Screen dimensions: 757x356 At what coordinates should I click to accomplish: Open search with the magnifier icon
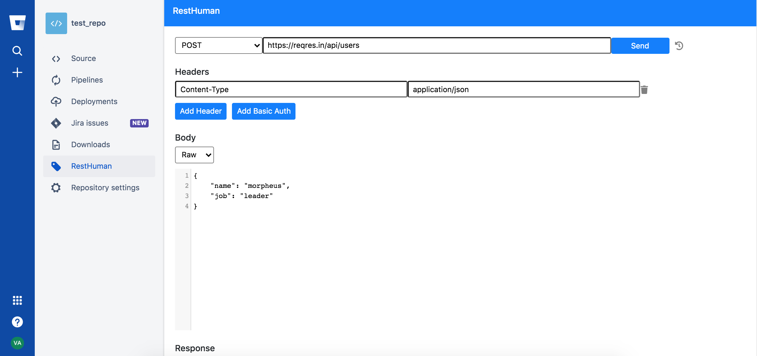pos(17,51)
